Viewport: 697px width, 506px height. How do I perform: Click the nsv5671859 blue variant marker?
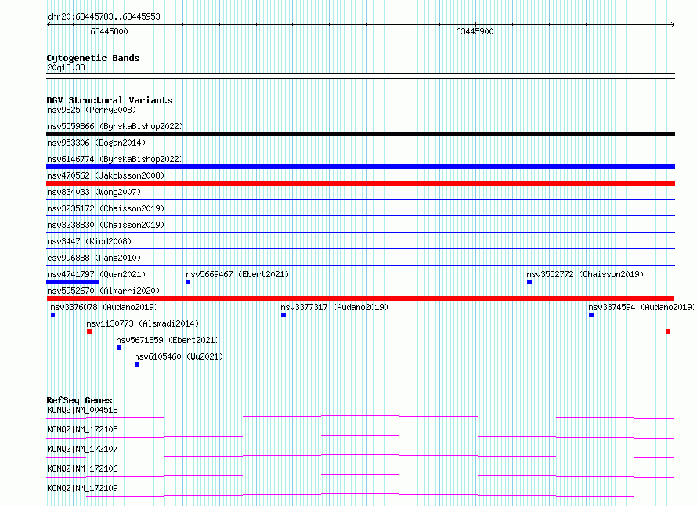click(119, 348)
